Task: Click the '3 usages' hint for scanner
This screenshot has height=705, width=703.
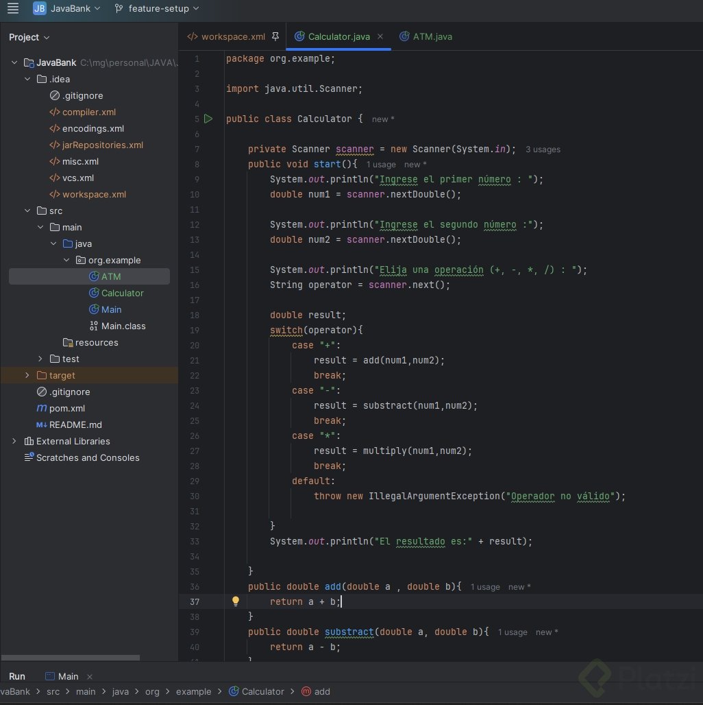Action: tap(543, 150)
